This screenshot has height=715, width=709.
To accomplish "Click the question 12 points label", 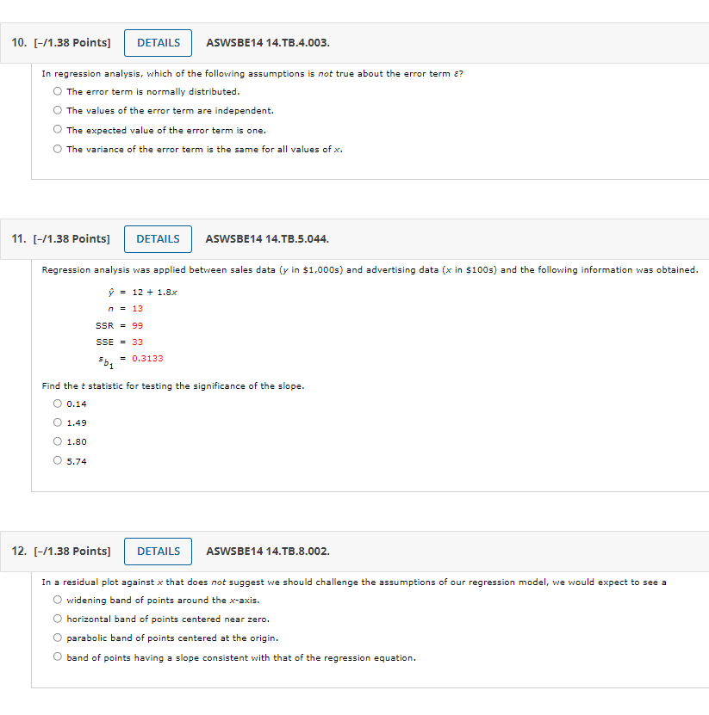I will click(72, 552).
